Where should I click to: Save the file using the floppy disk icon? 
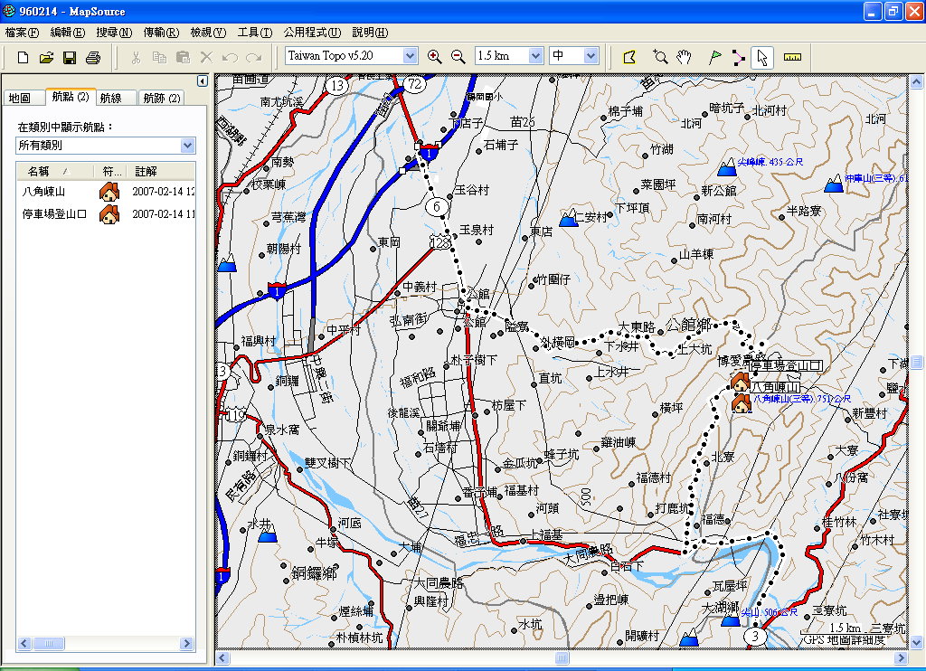[x=70, y=57]
